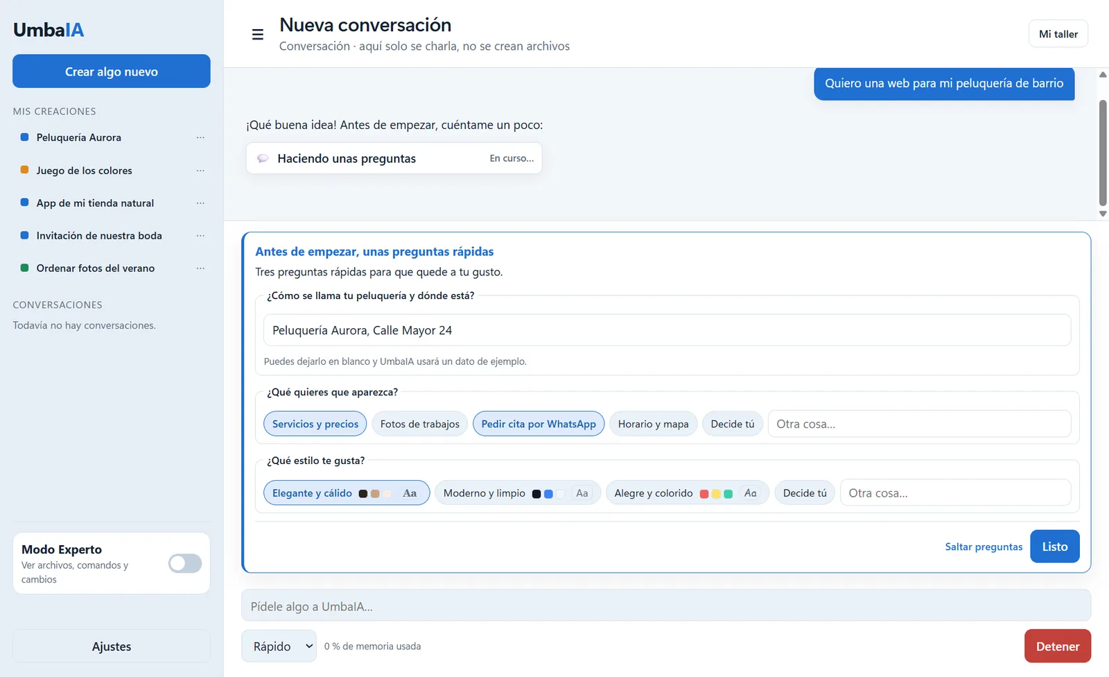Image resolution: width=1109 pixels, height=677 pixels.
Task: Pick the Alegre y colorido color swatches
Action: click(716, 494)
